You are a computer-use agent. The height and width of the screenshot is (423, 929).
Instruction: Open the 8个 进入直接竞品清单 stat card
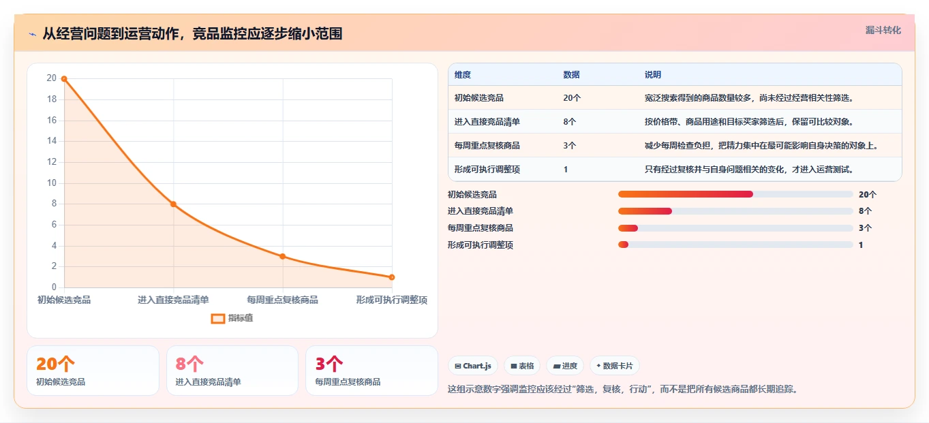[x=232, y=371]
